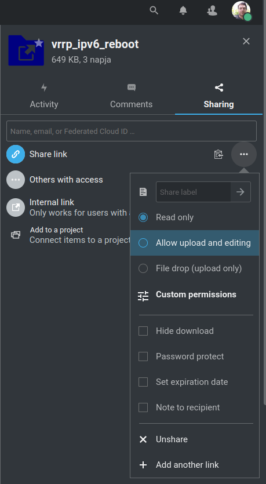The image size is (266, 484).
Task: Select File drop (upload only)
Action: (195, 268)
